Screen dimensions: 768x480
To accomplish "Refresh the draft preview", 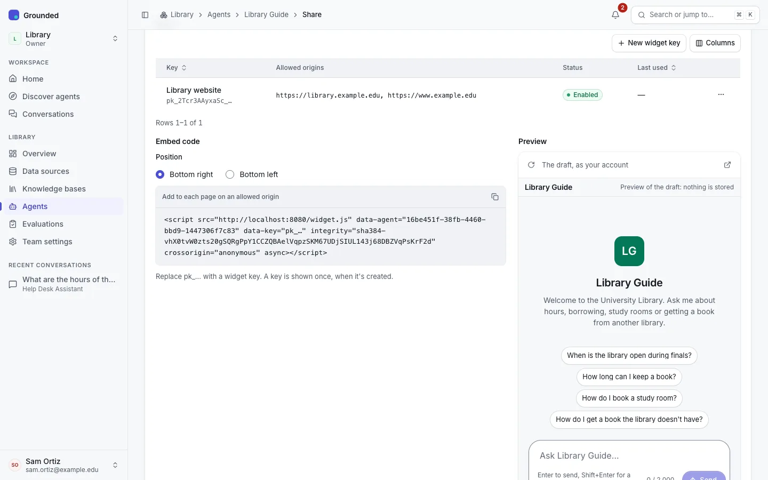I will pos(531,165).
